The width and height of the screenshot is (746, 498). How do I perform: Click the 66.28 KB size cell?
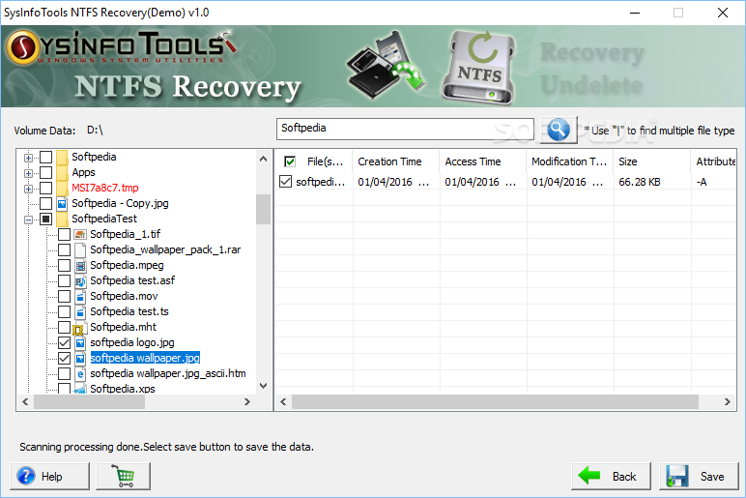(640, 182)
